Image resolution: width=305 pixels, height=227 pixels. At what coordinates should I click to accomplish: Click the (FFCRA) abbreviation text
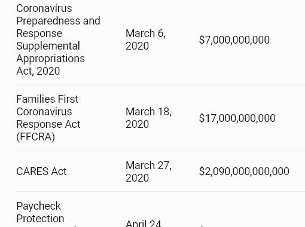(35, 137)
